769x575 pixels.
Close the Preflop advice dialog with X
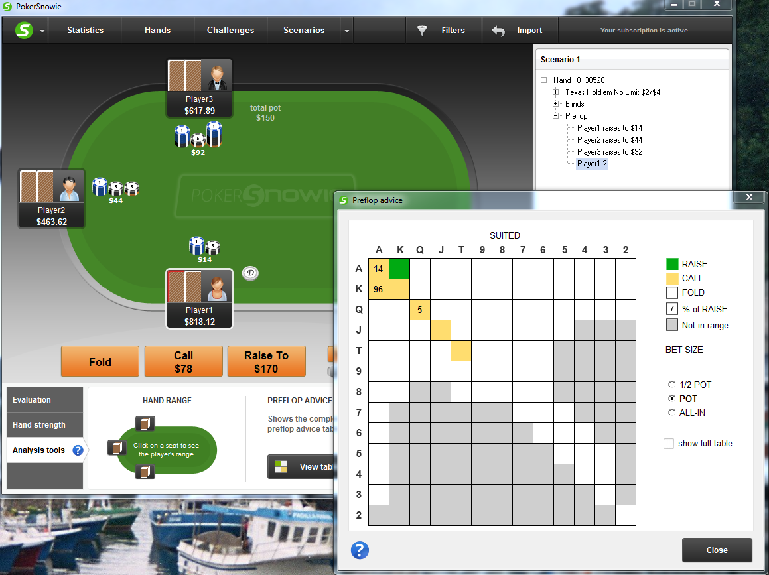pyautogui.click(x=749, y=197)
